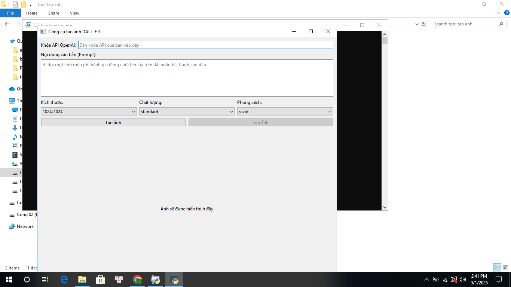The image size is (511, 287).
Task: Click the Lưu ảnh button
Action: 260,122
